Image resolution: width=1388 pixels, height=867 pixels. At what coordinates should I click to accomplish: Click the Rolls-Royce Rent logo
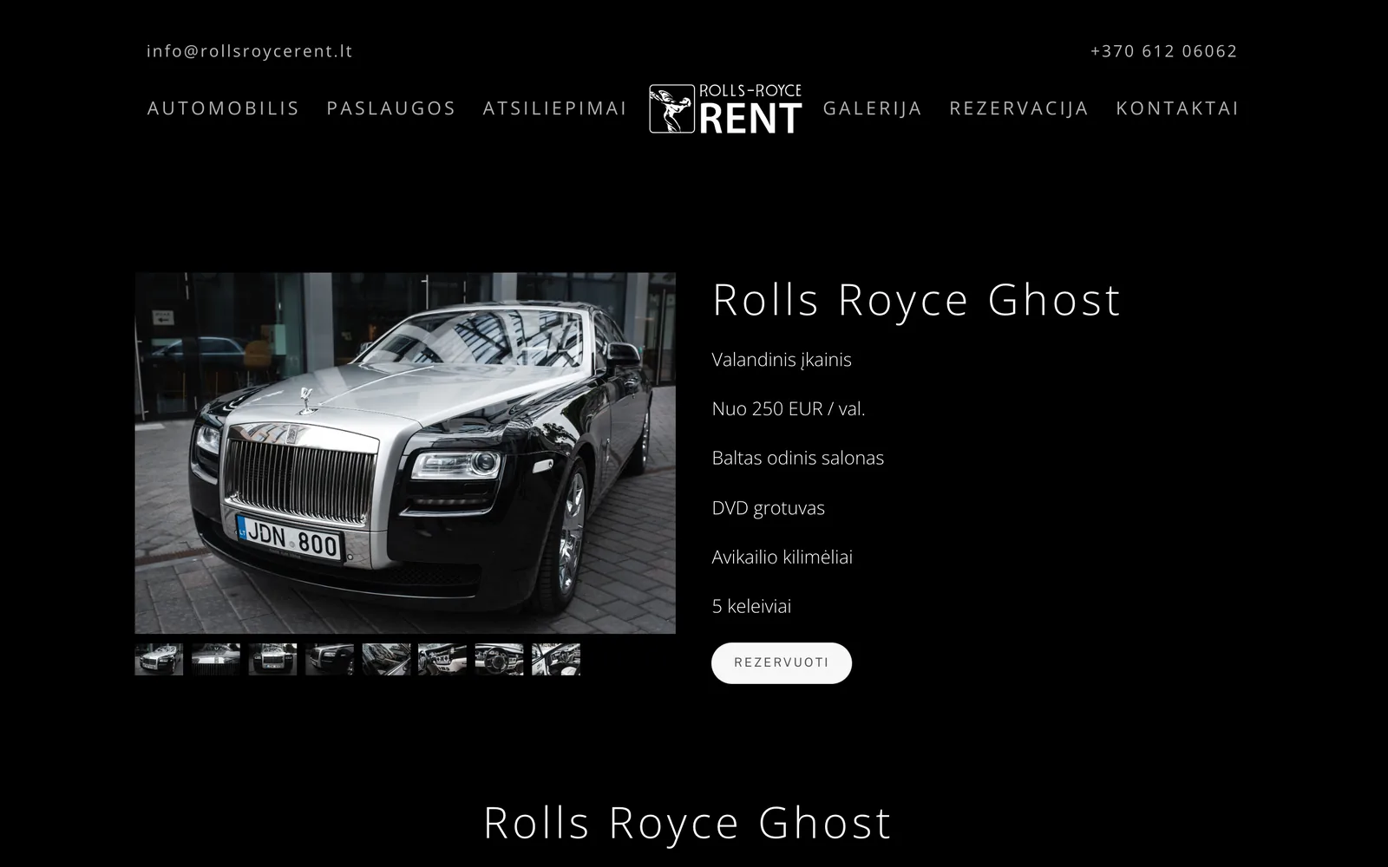(725, 109)
